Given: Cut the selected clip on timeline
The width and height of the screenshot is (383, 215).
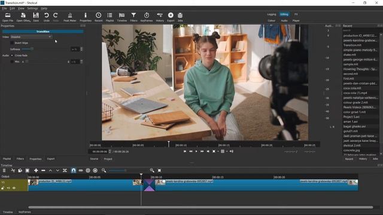Looking at the screenshot, I should pyautogui.click(x=13, y=170).
